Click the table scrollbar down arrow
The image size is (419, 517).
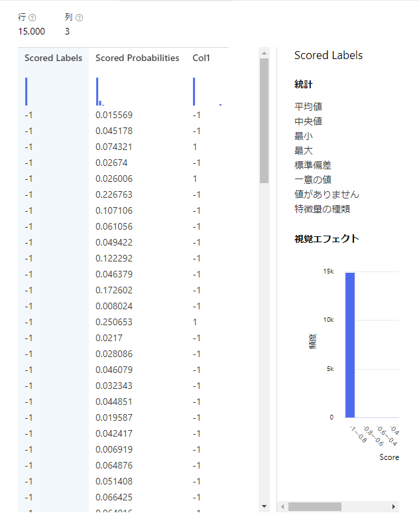pos(264,506)
